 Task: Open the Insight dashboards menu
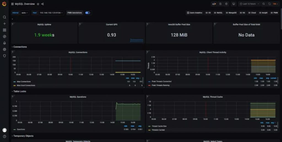[264, 13]
